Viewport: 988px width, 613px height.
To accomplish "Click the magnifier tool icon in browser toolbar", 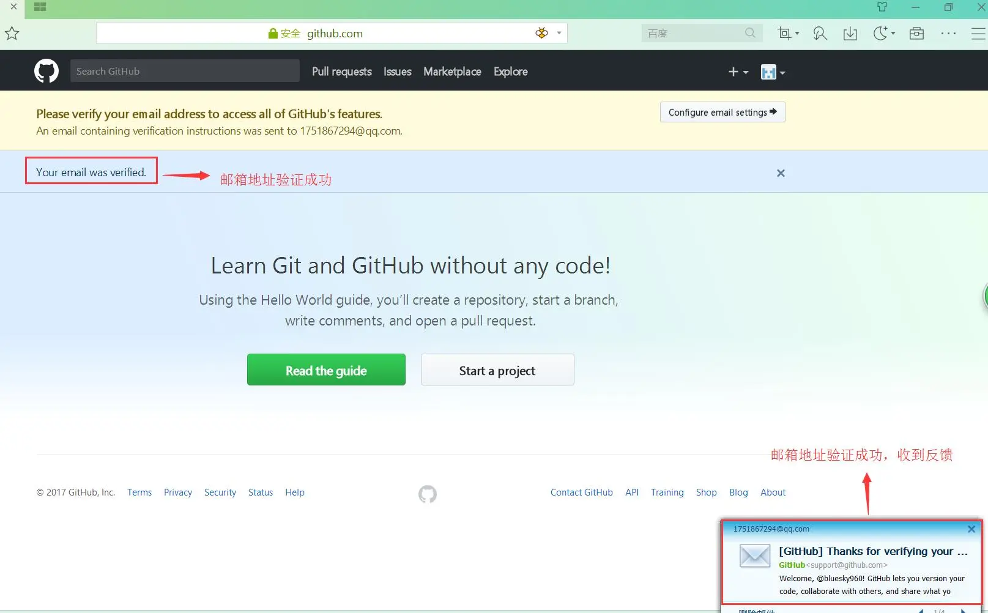I will pyautogui.click(x=820, y=33).
